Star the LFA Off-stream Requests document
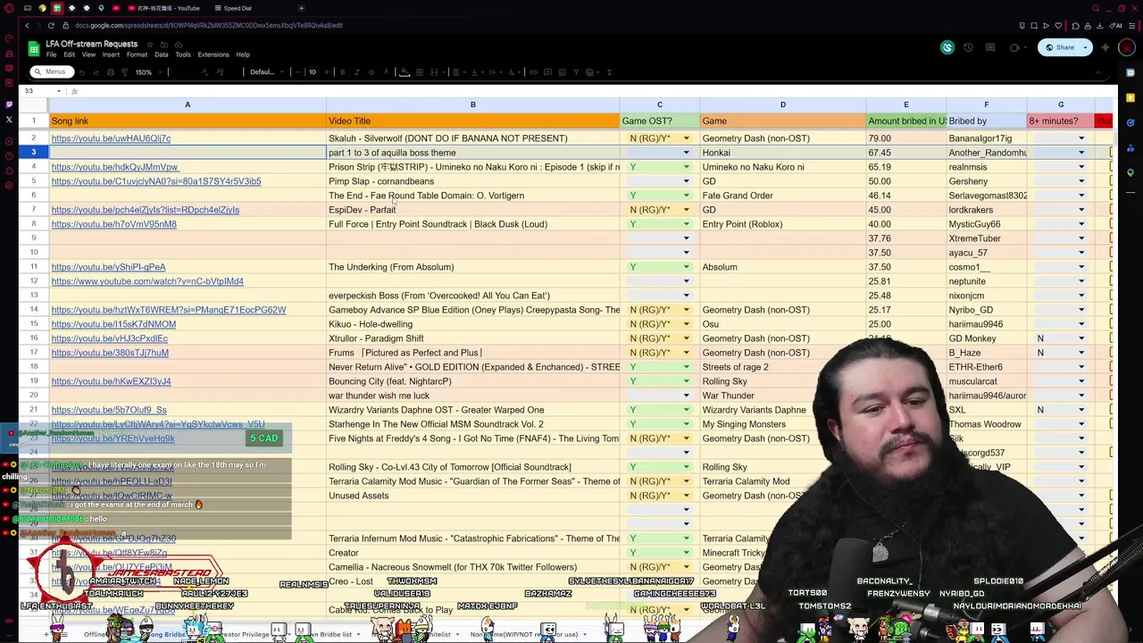The image size is (1143, 643). 150,44
